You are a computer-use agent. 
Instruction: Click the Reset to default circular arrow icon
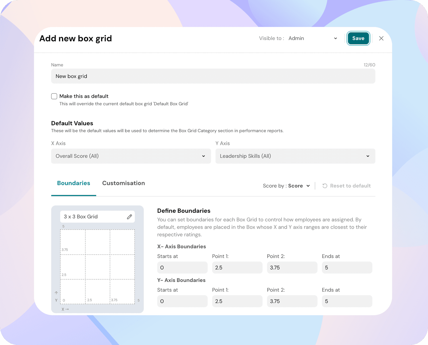coord(325,186)
